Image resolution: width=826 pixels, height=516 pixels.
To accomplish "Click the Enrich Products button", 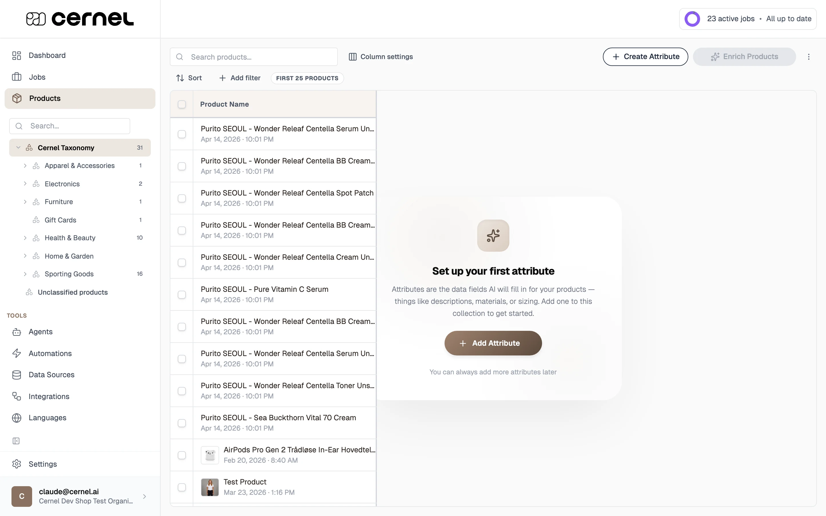I will (744, 57).
